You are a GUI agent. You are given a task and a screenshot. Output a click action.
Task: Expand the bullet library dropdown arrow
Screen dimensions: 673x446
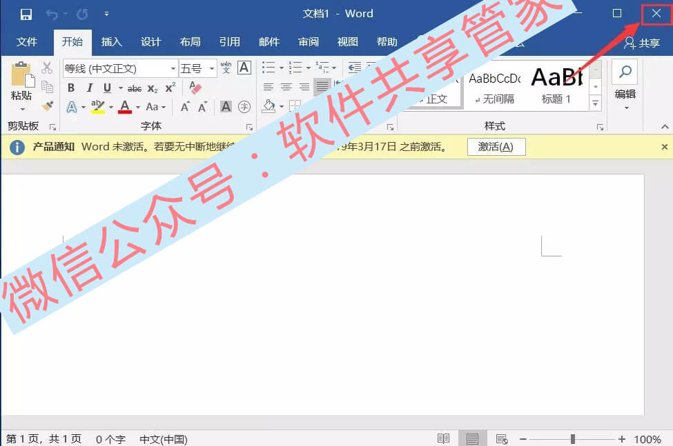pos(282,68)
